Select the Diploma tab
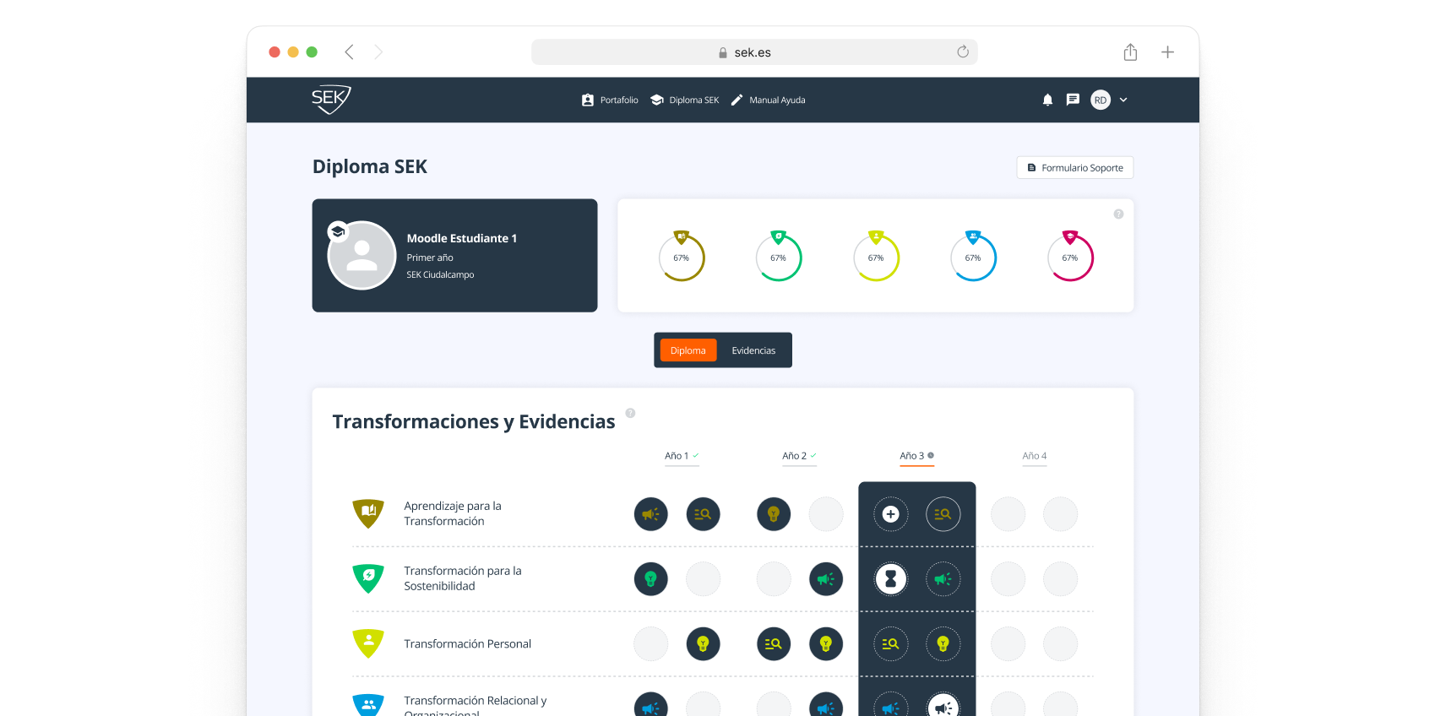 click(688, 350)
